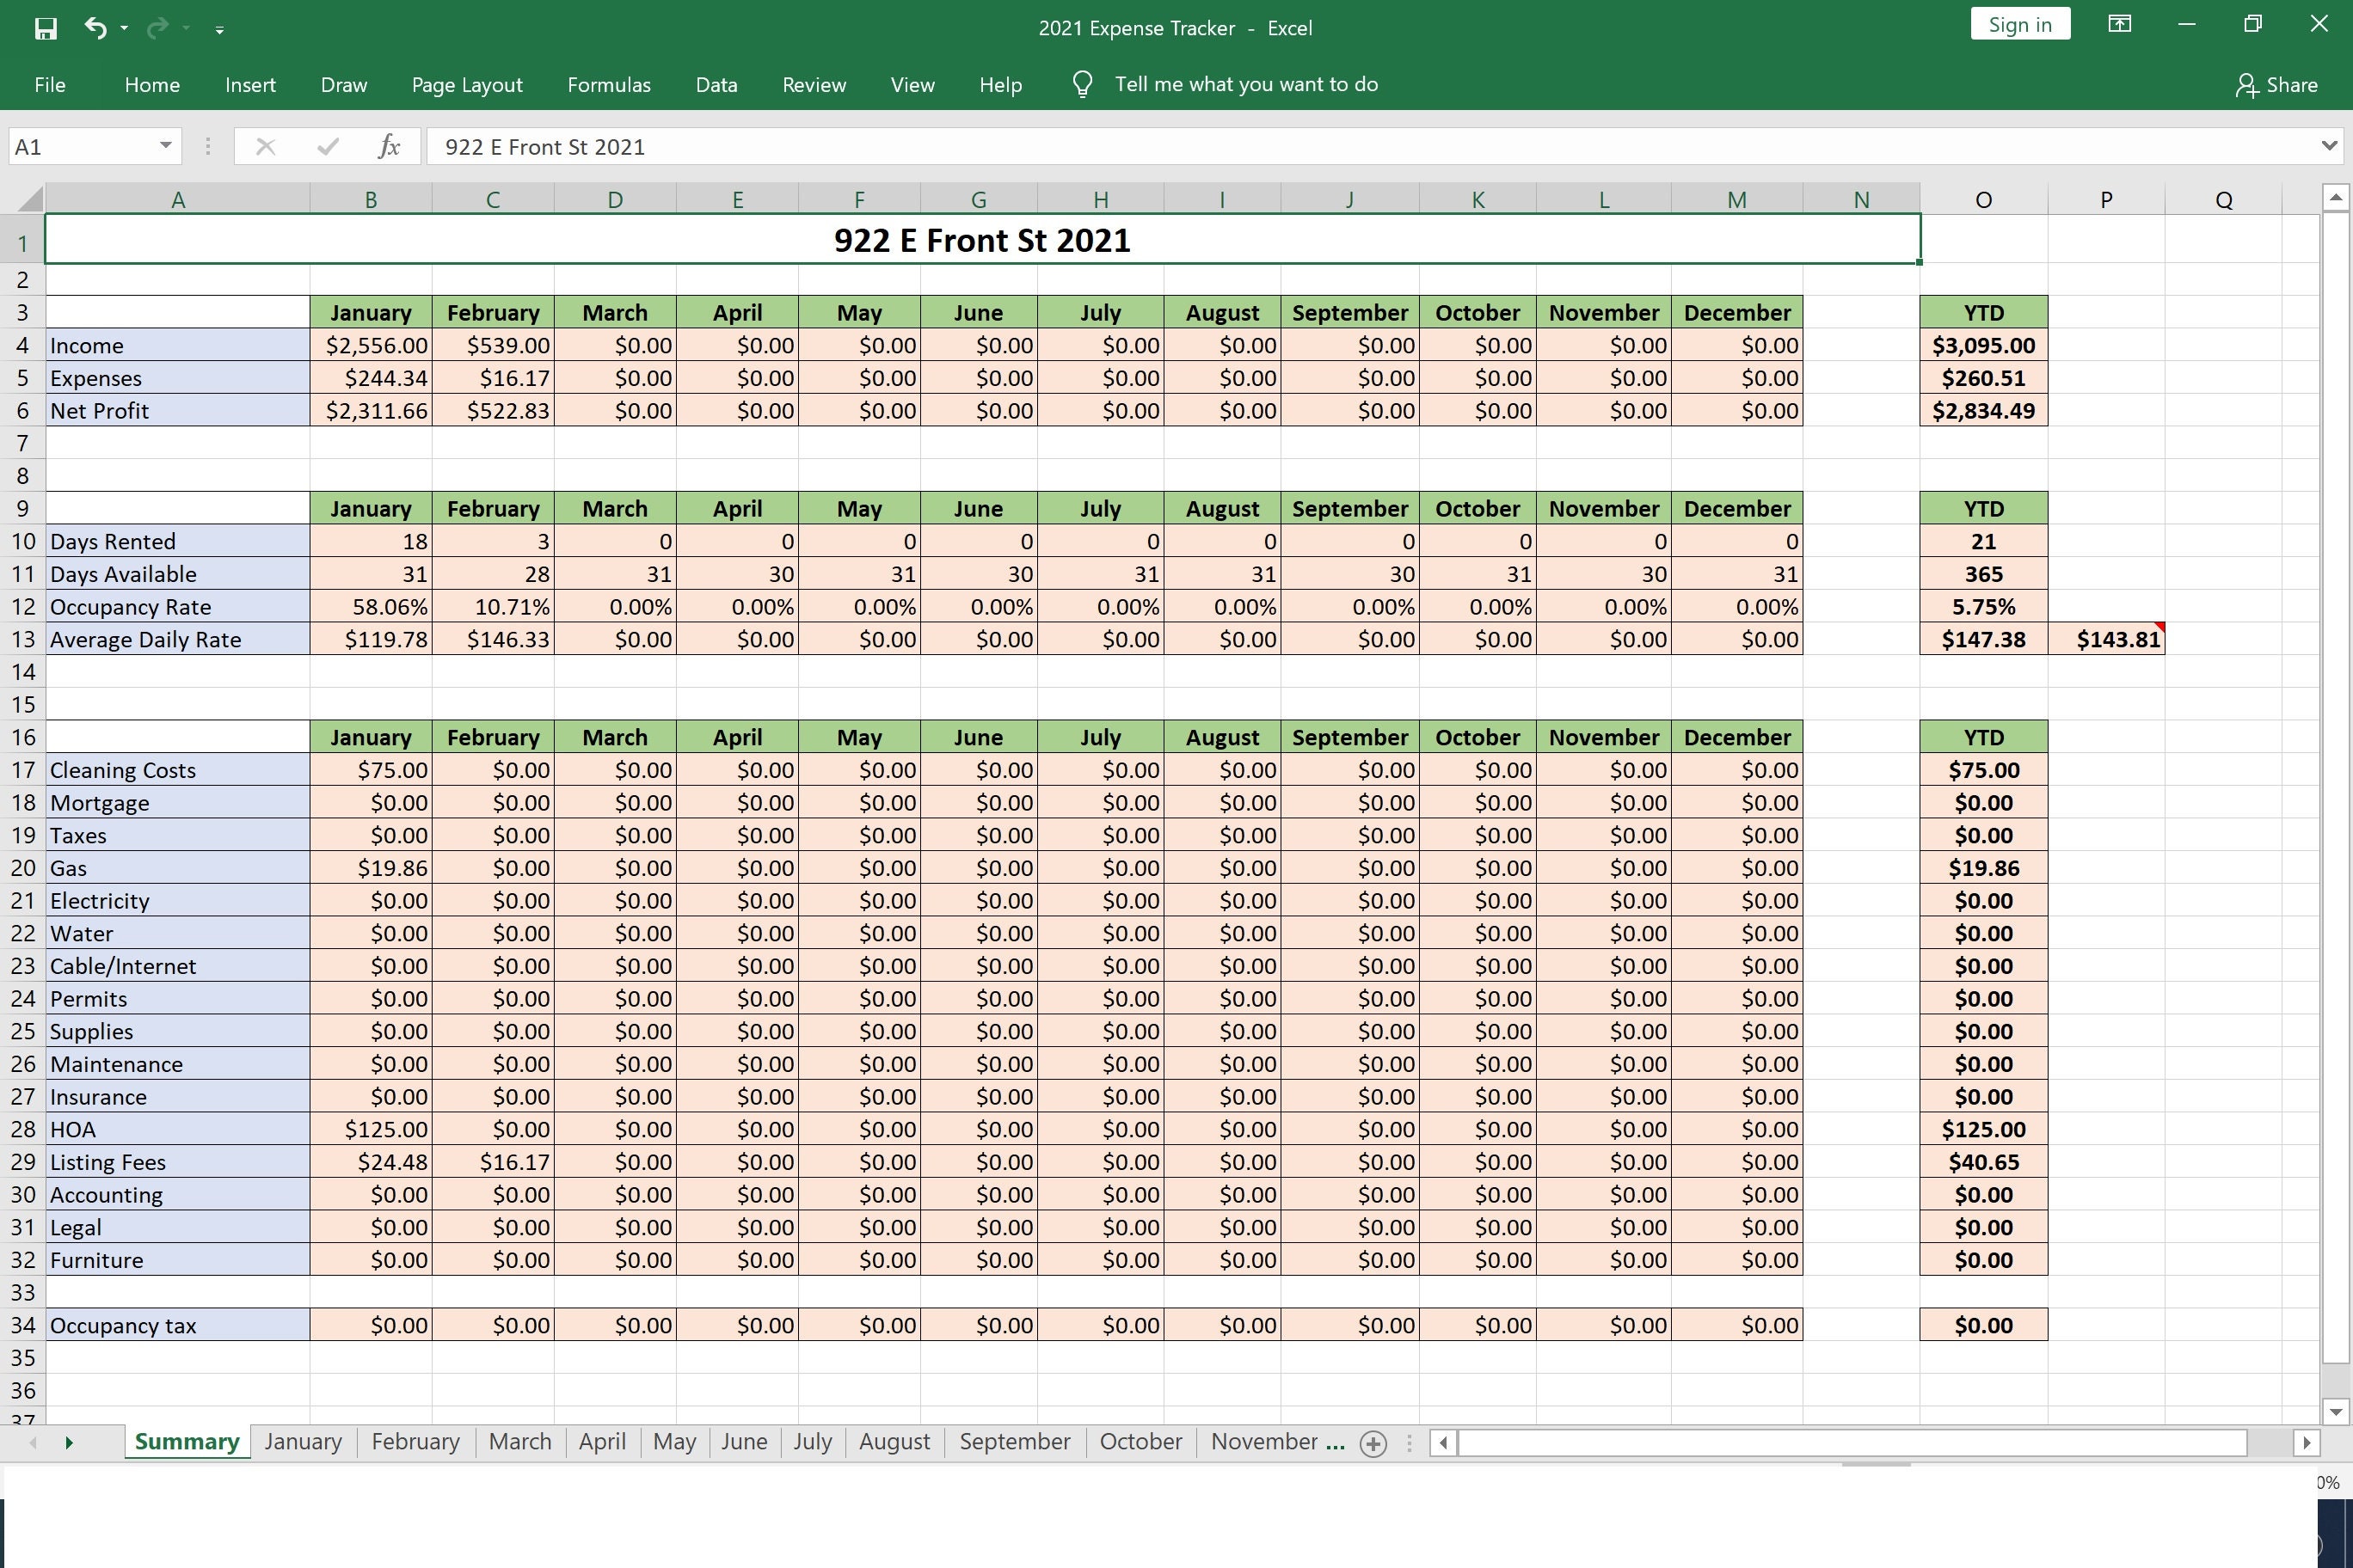Open the Home ribbon tab

(x=152, y=85)
